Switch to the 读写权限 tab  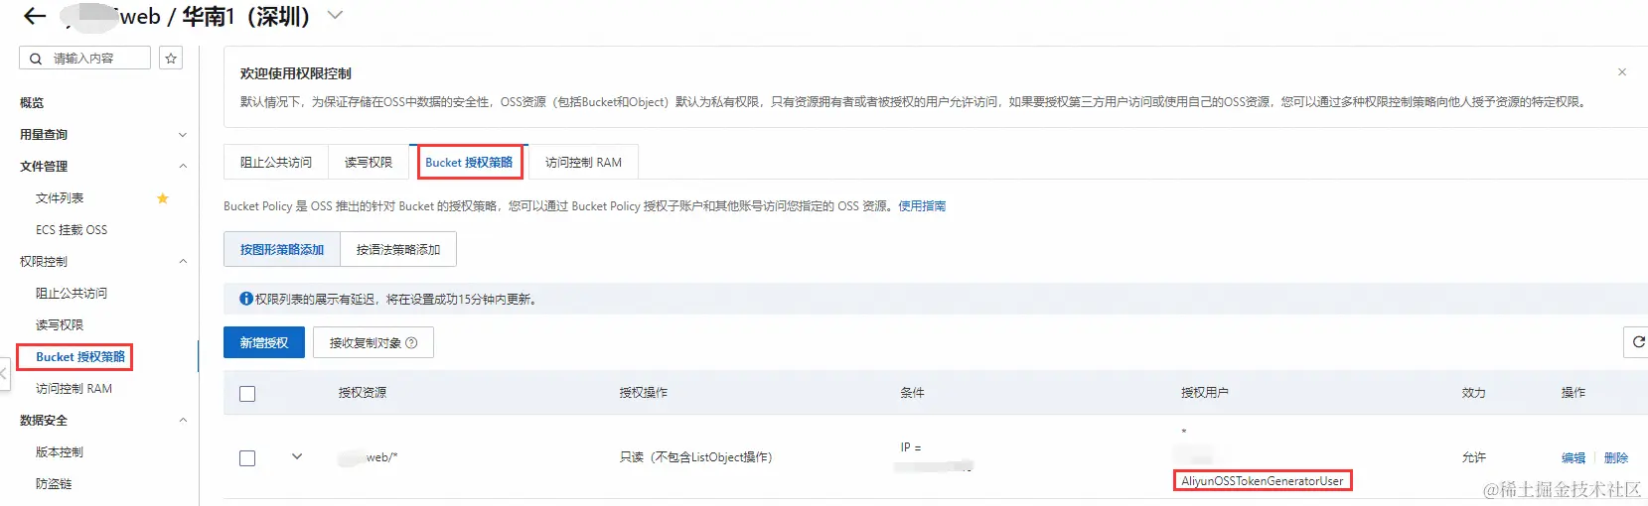point(369,162)
